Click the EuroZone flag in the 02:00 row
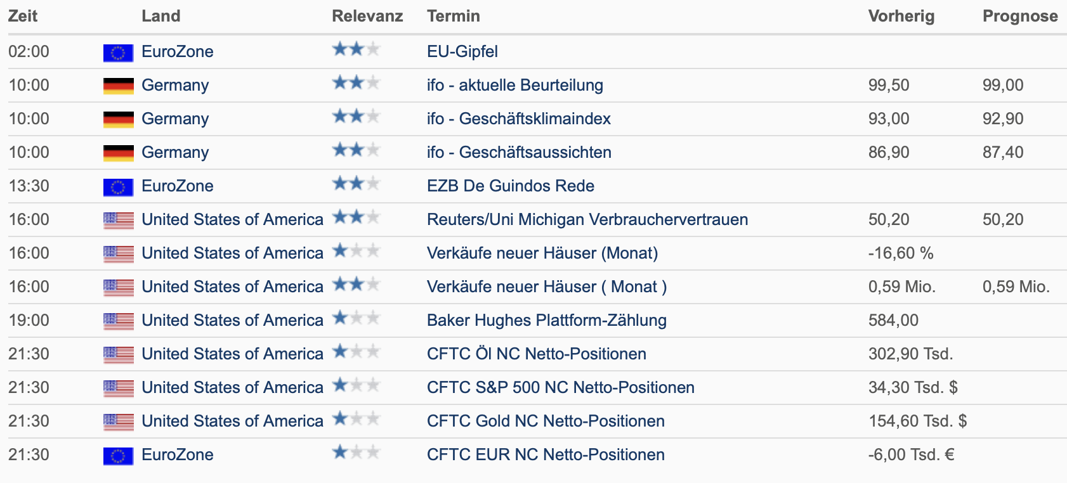 tap(119, 53)
